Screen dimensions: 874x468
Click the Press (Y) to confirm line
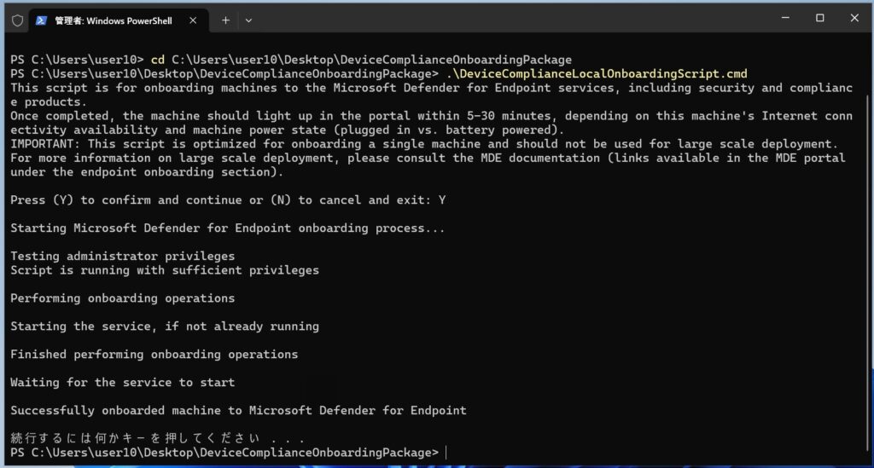pos(227,200)
